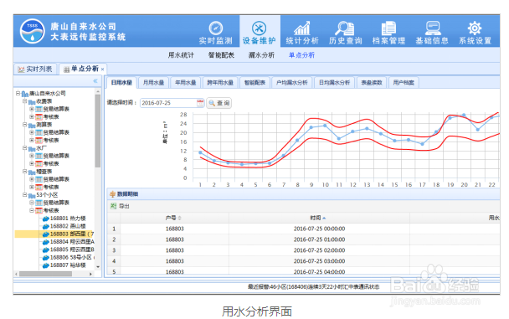Open the 统计分析 chart icon
Screen dimensions: 509x319
coord(302,28)
